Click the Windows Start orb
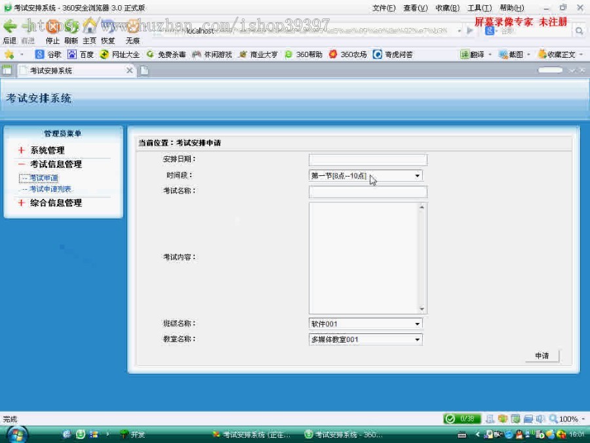This screenshot has width=590, height=443. [16, 434]
